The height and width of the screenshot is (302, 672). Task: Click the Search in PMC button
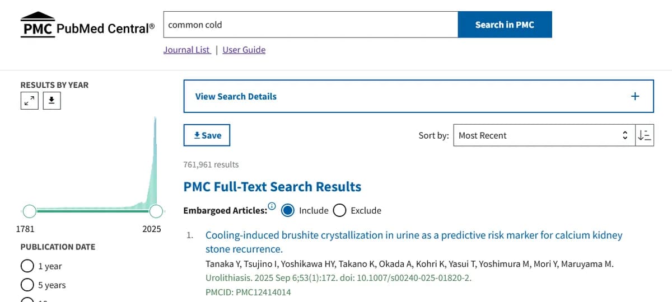click(x=505, y=25)
